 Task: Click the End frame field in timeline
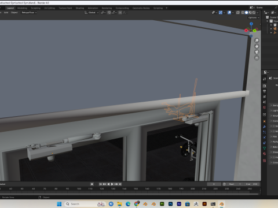(x=251, y=184)
